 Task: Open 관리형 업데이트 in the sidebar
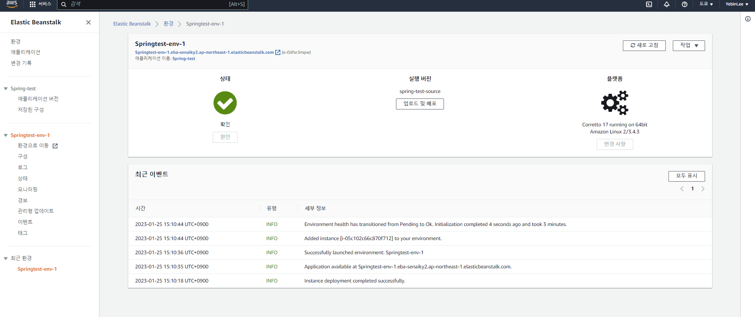click(36, 211)
